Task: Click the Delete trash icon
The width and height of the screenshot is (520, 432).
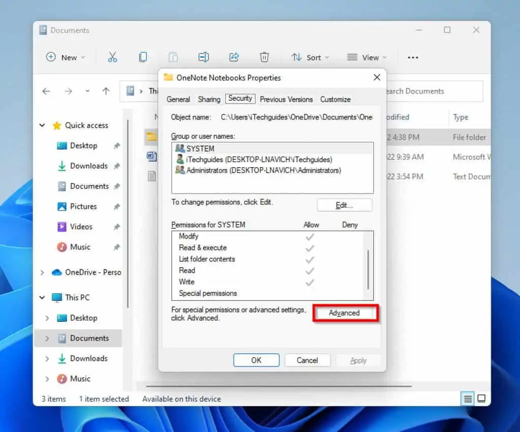Action: click(264, 57)
